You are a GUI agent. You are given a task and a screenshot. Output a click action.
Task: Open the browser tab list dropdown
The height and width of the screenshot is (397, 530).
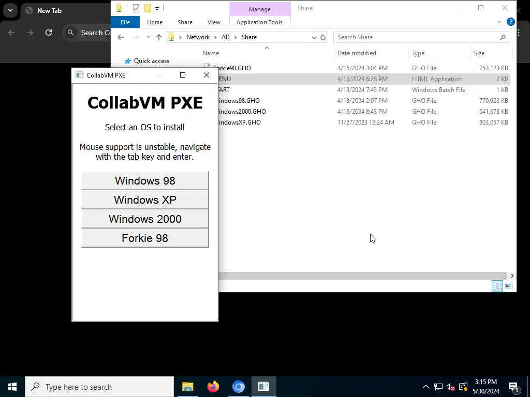tap(10, 10)
